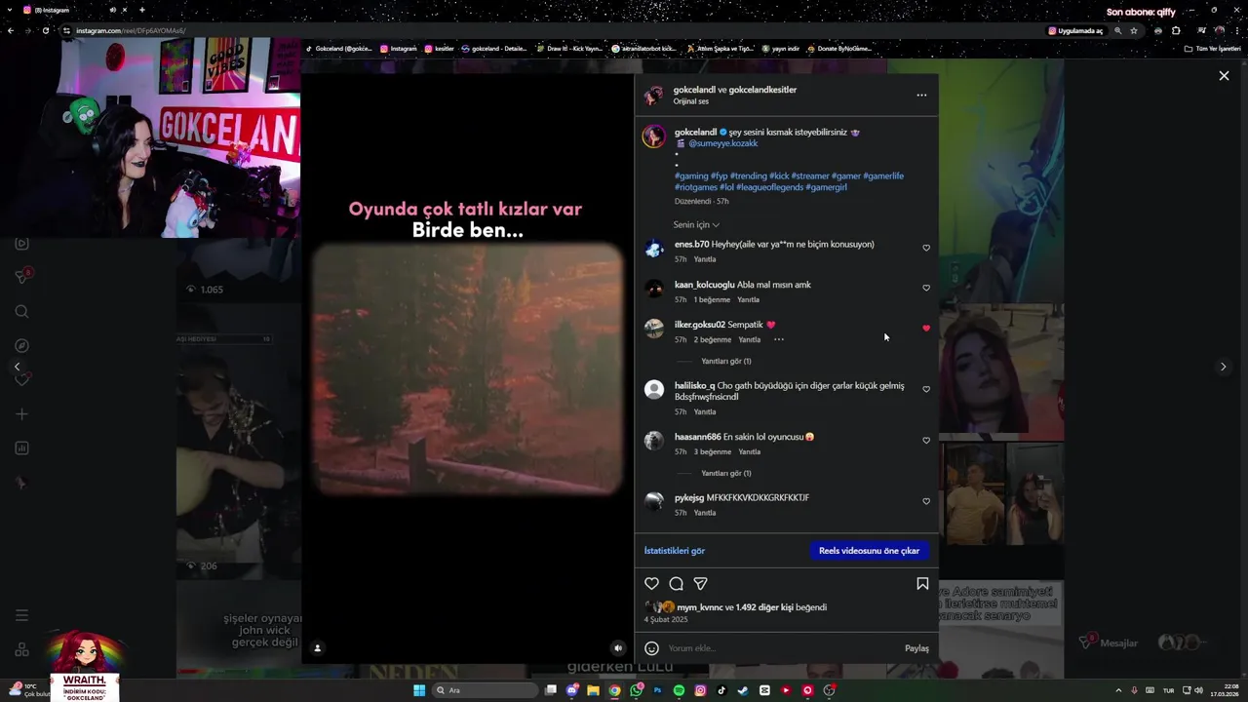Expand replies under haasann686's comment
1248x702 pixels.
[725, 474]
